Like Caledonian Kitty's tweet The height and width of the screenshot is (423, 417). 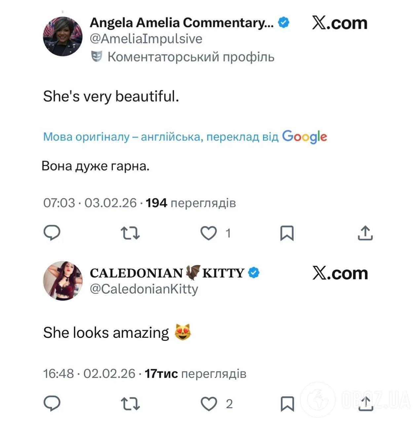(x=209, y=404)
